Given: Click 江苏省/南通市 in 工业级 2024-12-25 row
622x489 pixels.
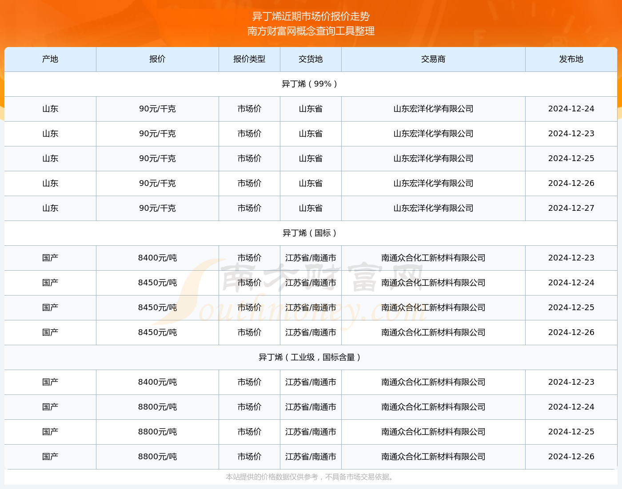Looking at the screenshot, I should tap(311, 432).
